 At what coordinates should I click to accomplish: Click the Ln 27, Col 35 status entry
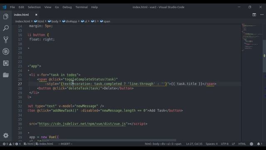click(x=194, y=144)
